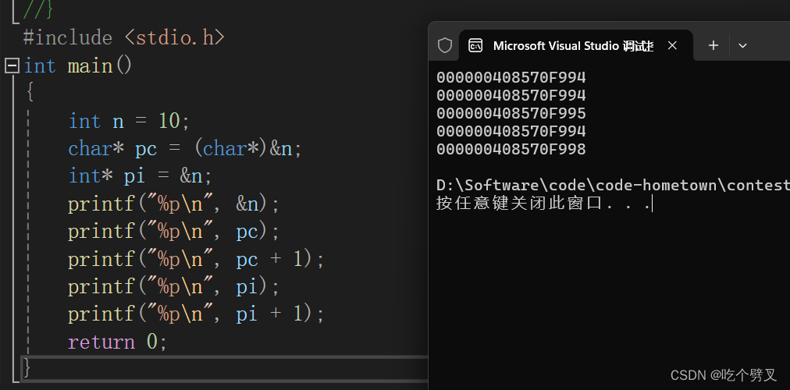Click the int main() declaration
Viewport: 790px width, 390px height.
coord(78,66)
